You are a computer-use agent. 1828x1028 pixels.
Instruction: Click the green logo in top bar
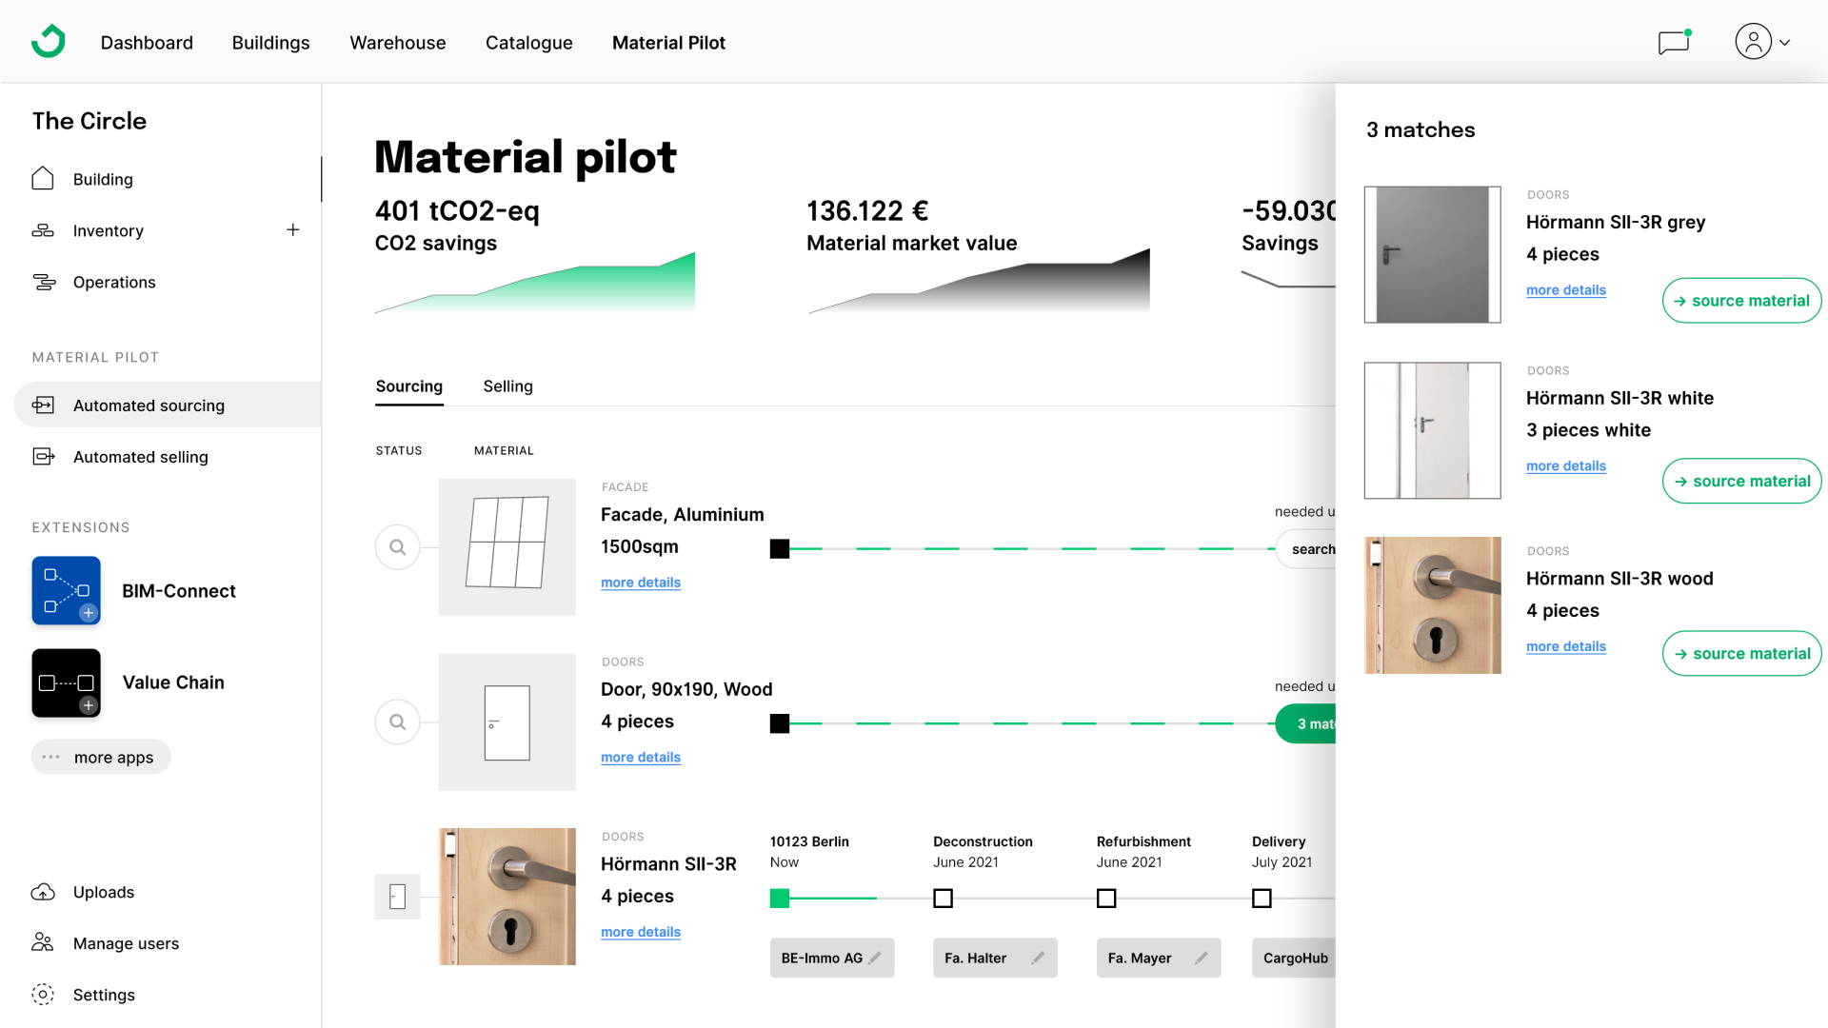point(48,42)
